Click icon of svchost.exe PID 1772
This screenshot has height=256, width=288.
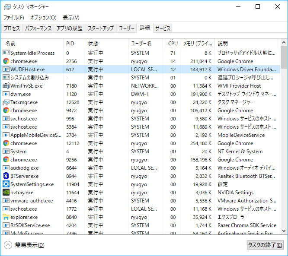tap(6, 209)
